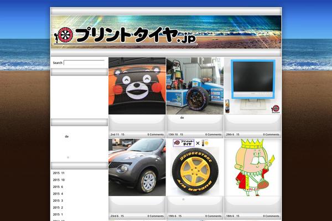This screenshot has width=332, height=221.
Task: Open the 2015 3 archive link
Action: click(58, 201)
